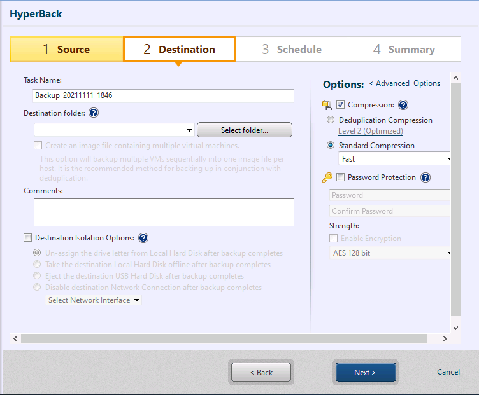Enable the Password Protection checkbox
479x395 pixels.
pyautogui.click(x=341, y=177)
